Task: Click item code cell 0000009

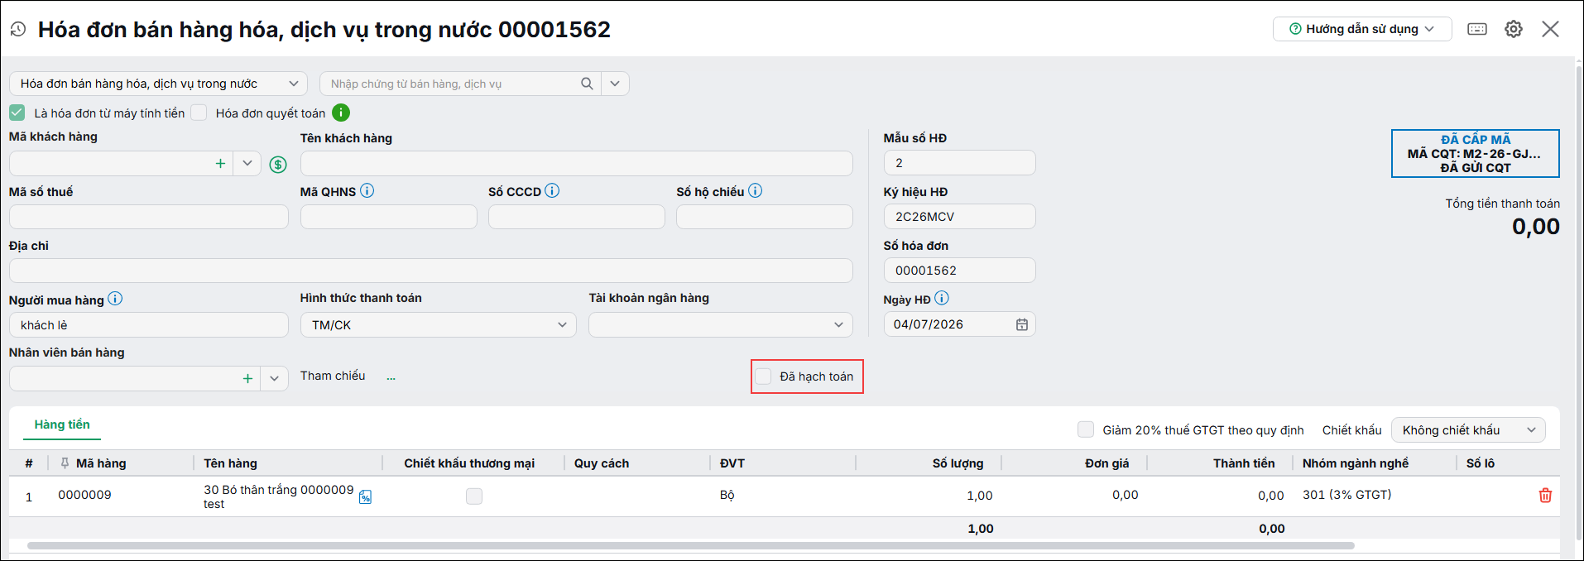Action: point(84,495)
